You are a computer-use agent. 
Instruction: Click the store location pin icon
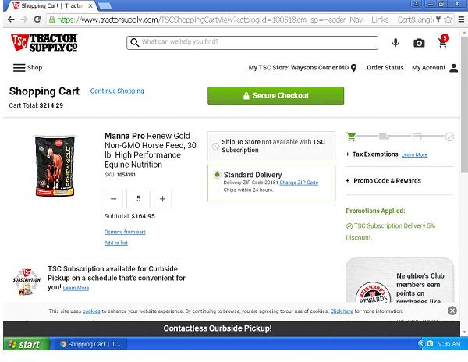(x=353, y=68)
